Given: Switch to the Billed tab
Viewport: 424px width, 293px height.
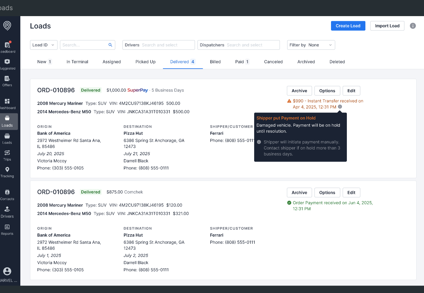Looking at the screenshot, I should click(215, 62).
